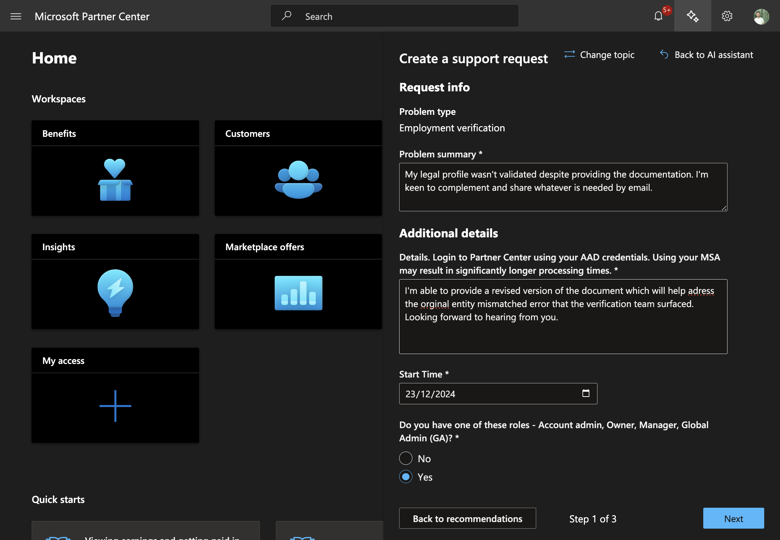Click the search magnifier icon
This screenshot has width=780, height=540.
(x=286, y=16)
